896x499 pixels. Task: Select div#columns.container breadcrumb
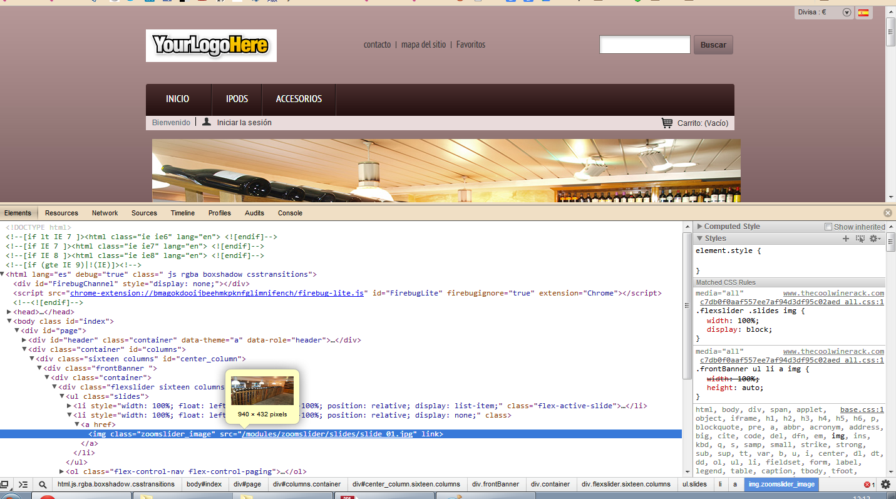[x=307, y=484]
